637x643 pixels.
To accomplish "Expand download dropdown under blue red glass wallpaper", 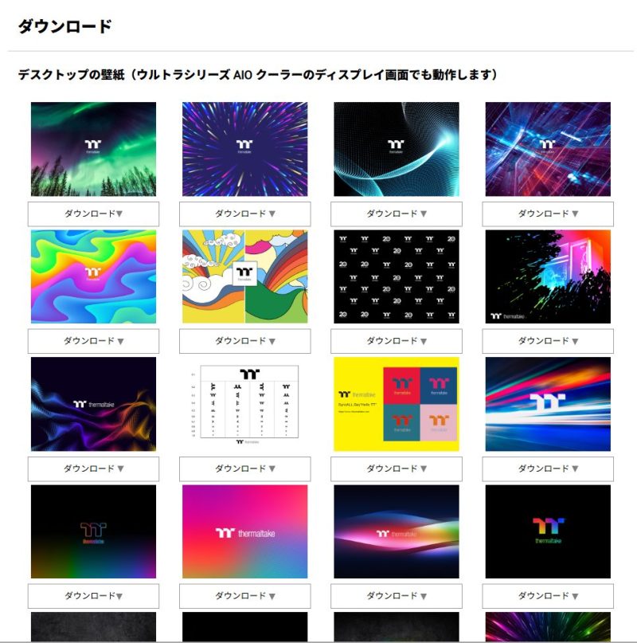I will click(548, 214).
